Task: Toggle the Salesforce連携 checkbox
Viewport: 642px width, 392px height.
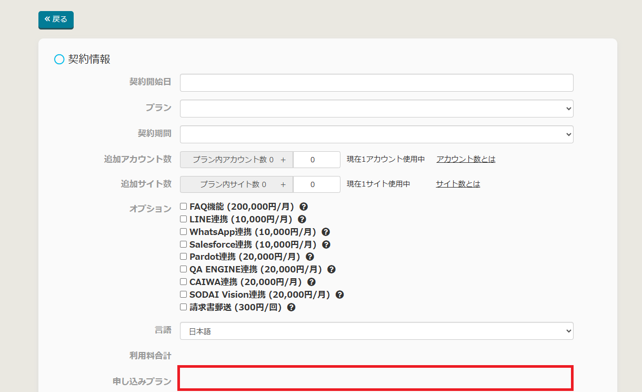Action: pyautogui.click(x=184, y=244)
